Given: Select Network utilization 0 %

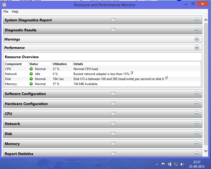Looking at the screenshot, I should pos(55,74).
